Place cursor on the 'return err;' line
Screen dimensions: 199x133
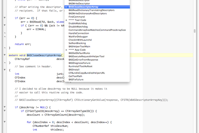pyautogui.click(x=23, y=44)
